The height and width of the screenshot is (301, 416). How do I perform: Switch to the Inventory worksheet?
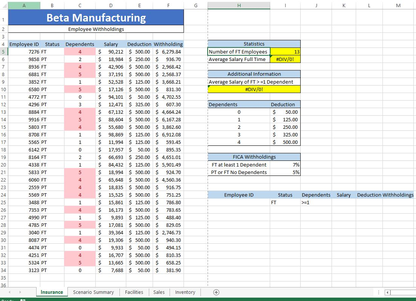[x=185, y=292]
